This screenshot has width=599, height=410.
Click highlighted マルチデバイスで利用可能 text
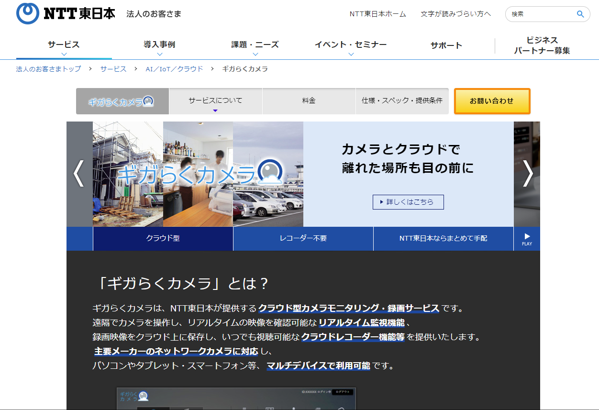tap(318, 366)
